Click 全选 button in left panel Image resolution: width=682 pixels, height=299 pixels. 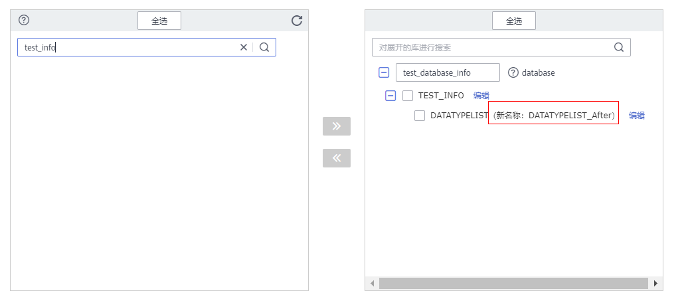159,21
